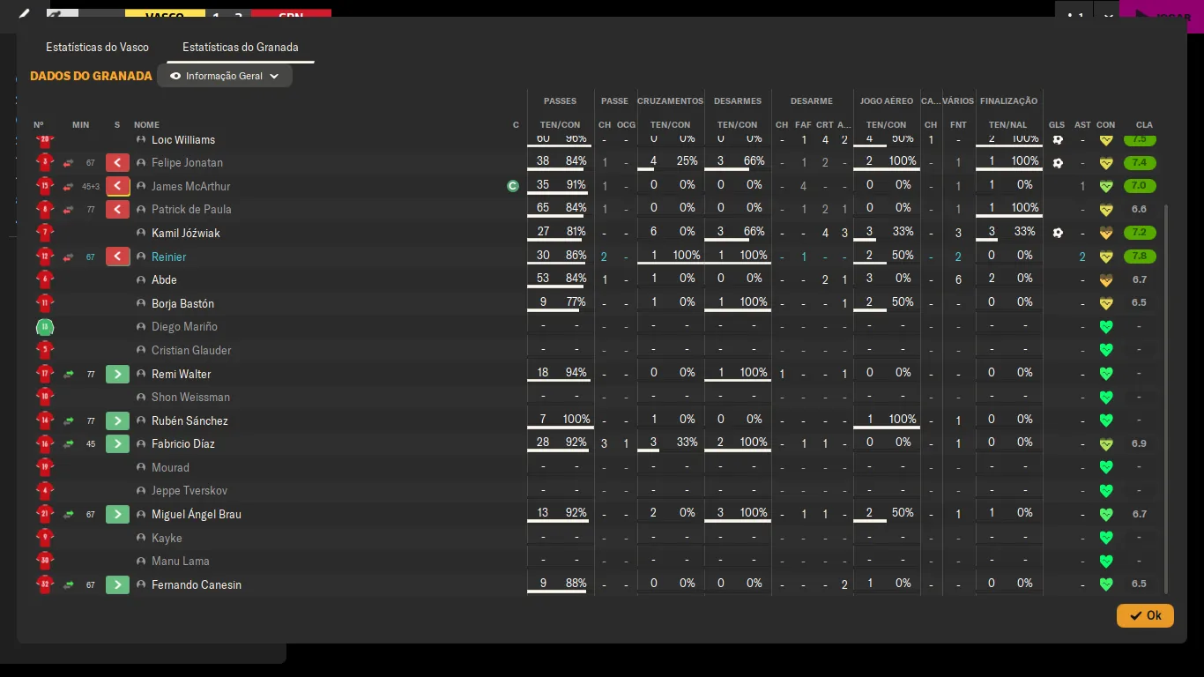Open the Informação Geral view dropdown

[x=225, y=76]
